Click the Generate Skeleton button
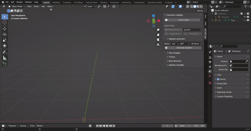Viewport: 251px width, 131px height. (x=183, y=48)
